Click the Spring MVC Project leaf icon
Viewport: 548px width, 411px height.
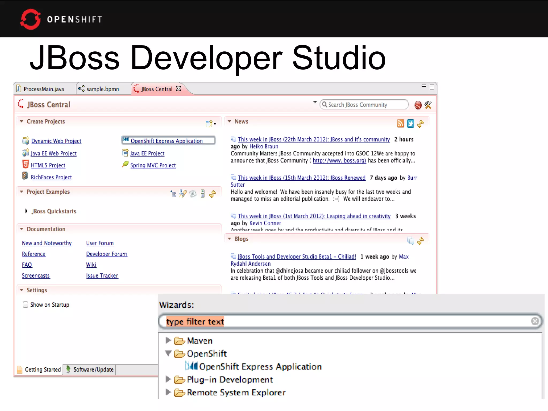[x=125, y=164]
